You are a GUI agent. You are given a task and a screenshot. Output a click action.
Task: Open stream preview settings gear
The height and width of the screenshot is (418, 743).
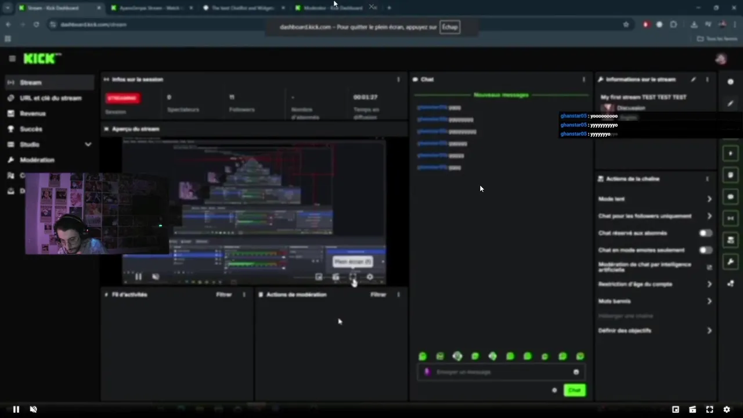(x=370, y=277)
